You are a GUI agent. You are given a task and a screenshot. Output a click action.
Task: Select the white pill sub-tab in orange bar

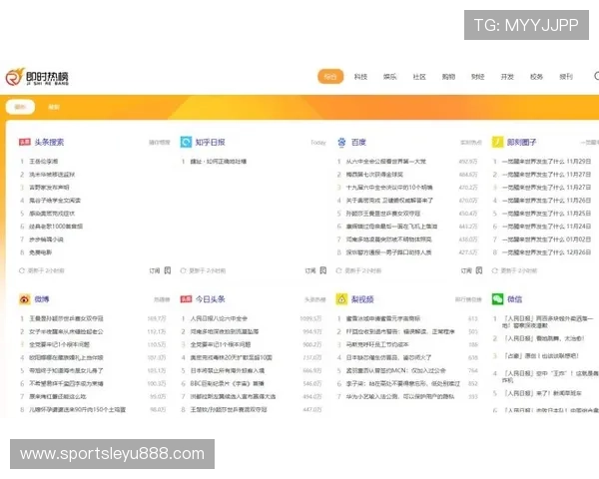pos(20,107)
